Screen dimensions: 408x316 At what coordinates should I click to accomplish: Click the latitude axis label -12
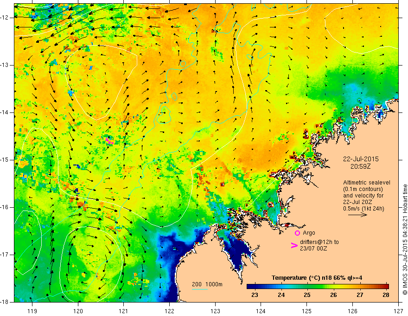coord(5,18)
